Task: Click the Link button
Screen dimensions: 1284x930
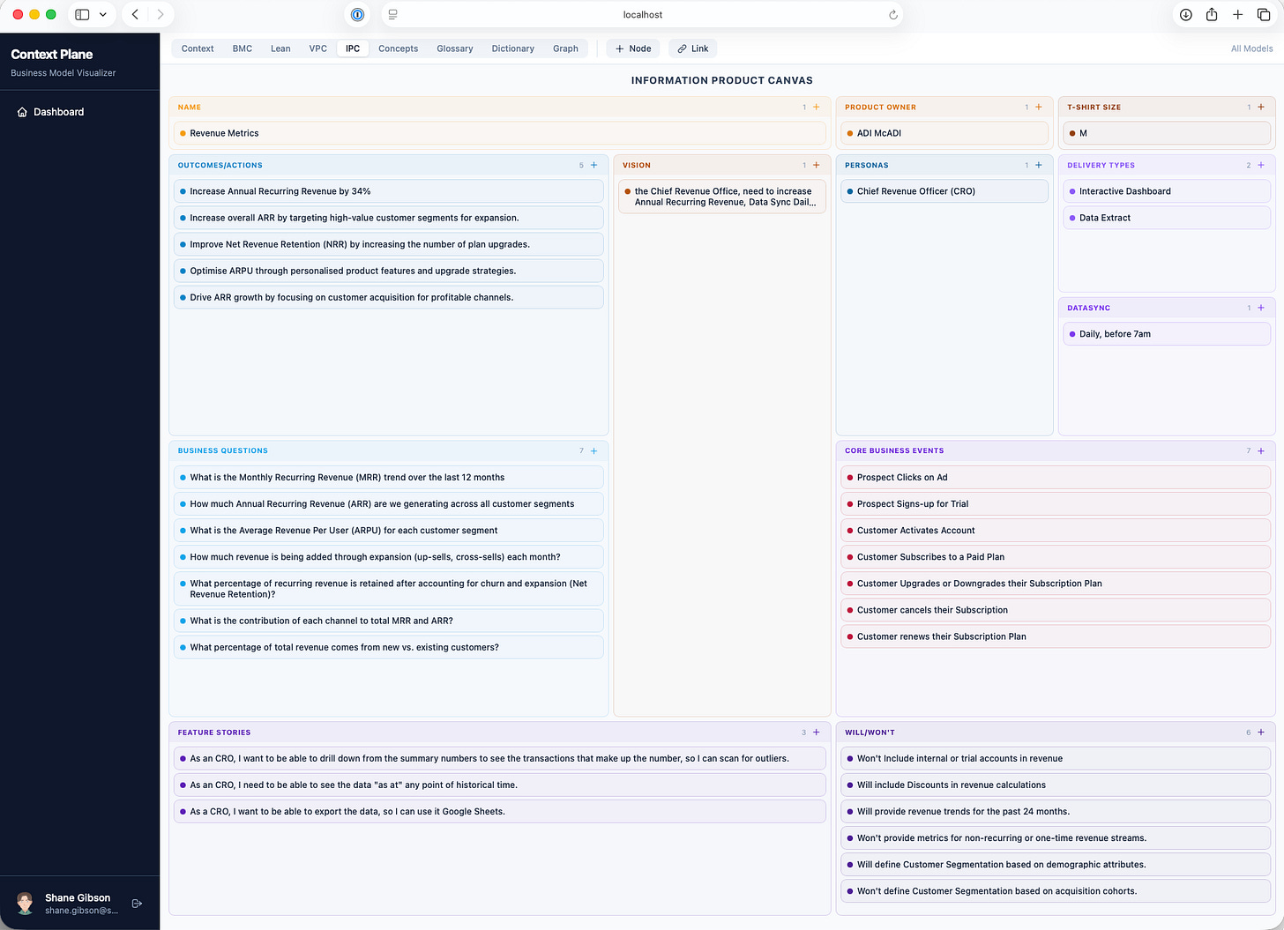Action: [x=693, y=48]
